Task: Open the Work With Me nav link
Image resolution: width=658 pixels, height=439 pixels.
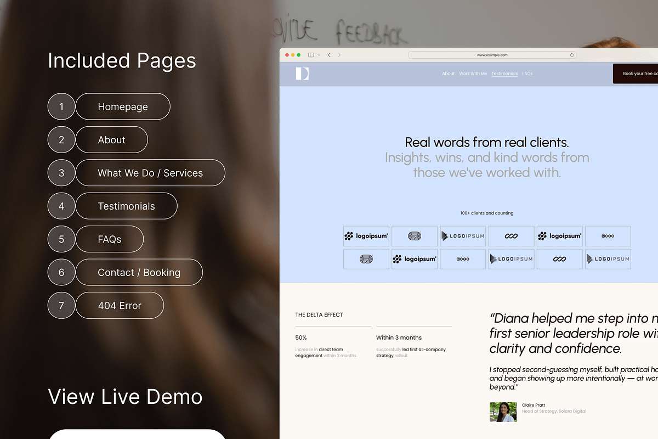Action: pyautogui.click(x=473, y=74)
